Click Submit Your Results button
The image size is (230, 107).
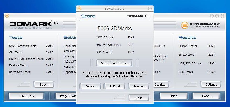115,63
